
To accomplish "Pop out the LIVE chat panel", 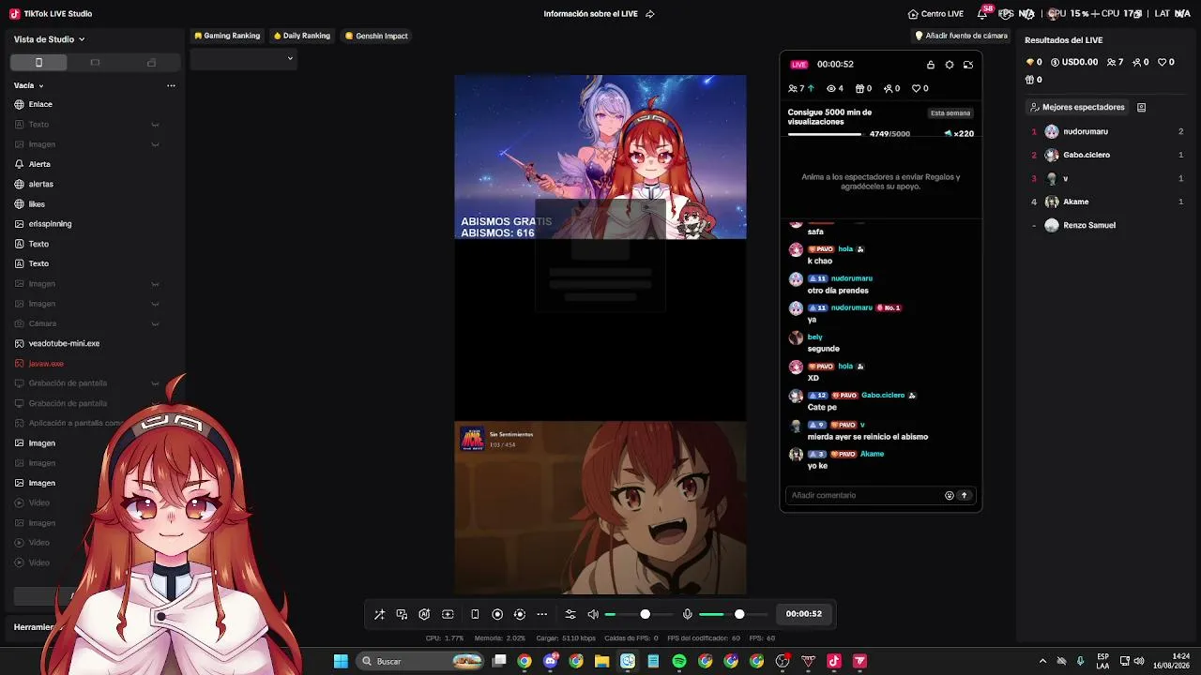I will [x=968, y=65].
